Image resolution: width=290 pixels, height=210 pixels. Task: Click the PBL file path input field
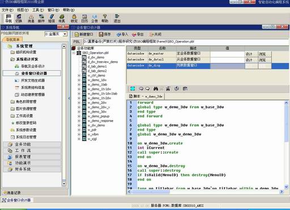186,42
